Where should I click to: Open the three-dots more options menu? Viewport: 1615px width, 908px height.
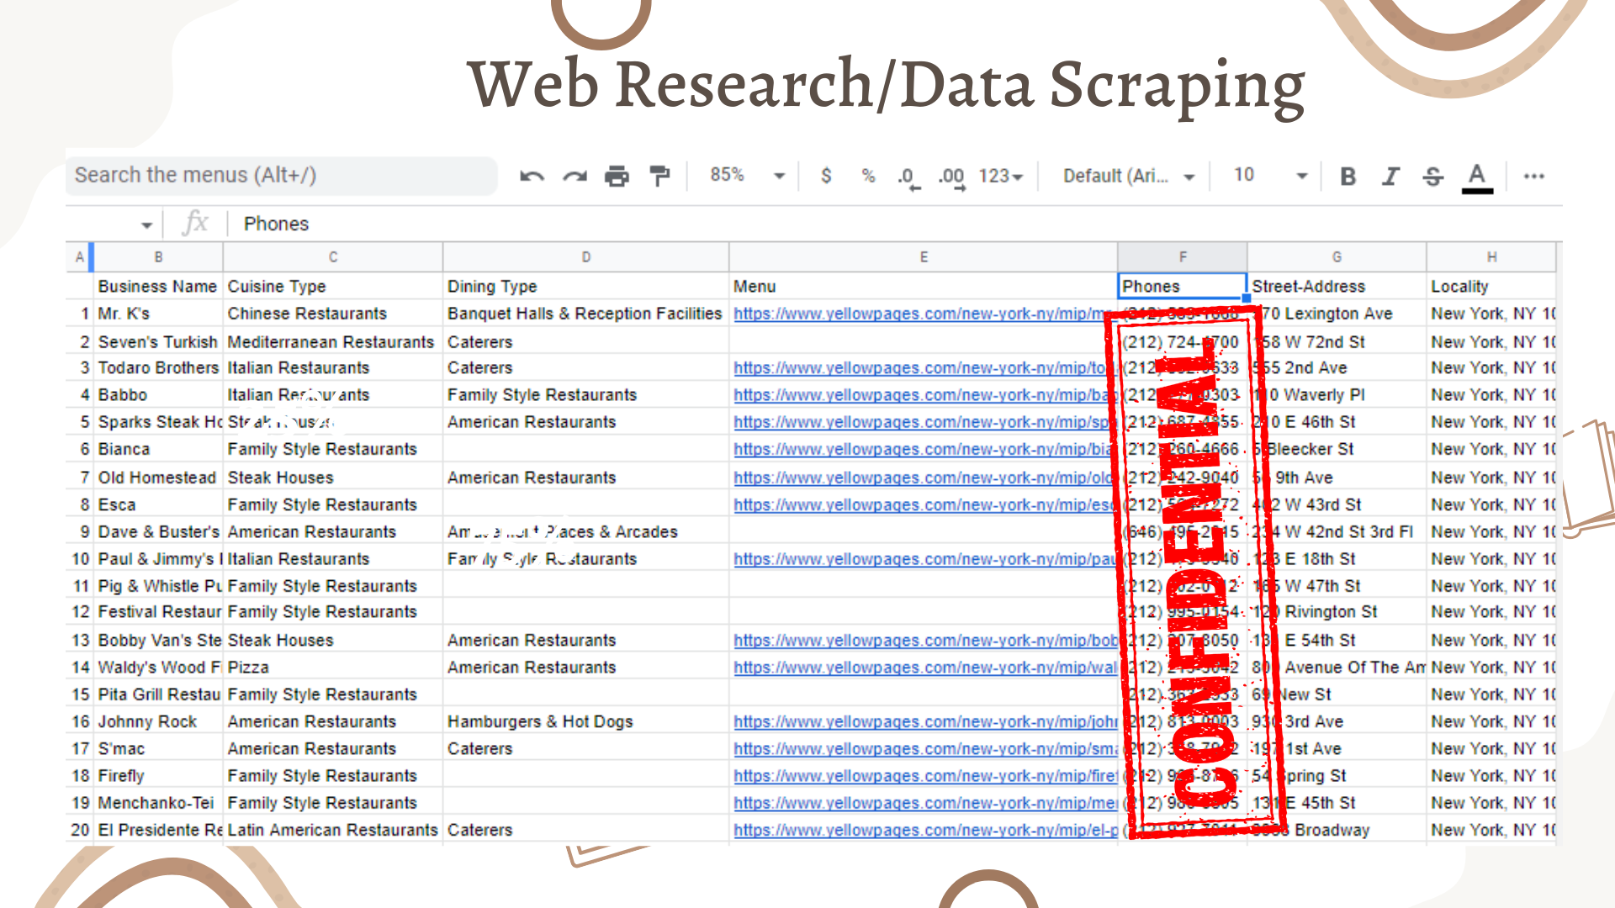[x=1533, y=176]
